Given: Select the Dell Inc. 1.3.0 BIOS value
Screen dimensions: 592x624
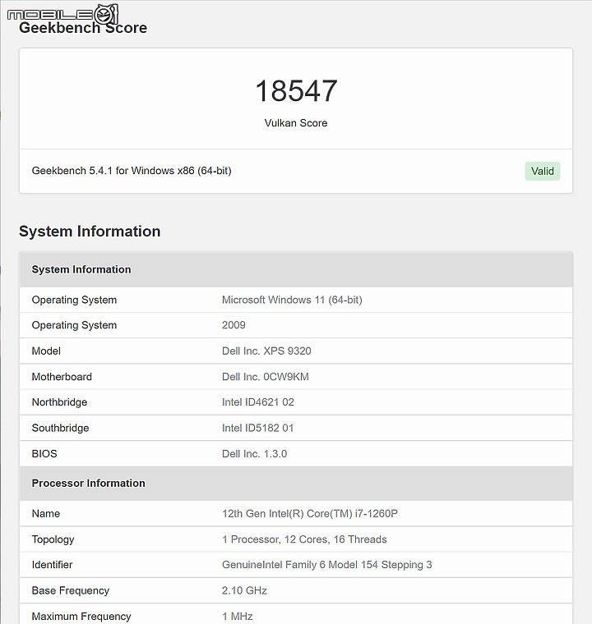Looking at the screenshot, I should click(254, 454).
